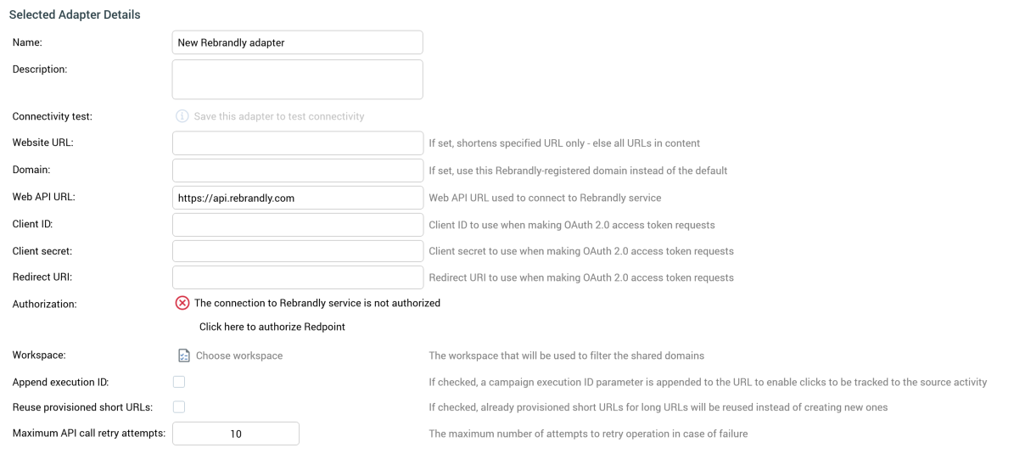Enable the Append execution ID checkbox
1014x459 pixels.
point(179,382)
